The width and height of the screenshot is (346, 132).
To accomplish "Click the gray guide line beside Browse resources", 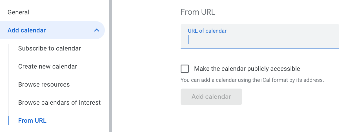I will coord(9,85).
